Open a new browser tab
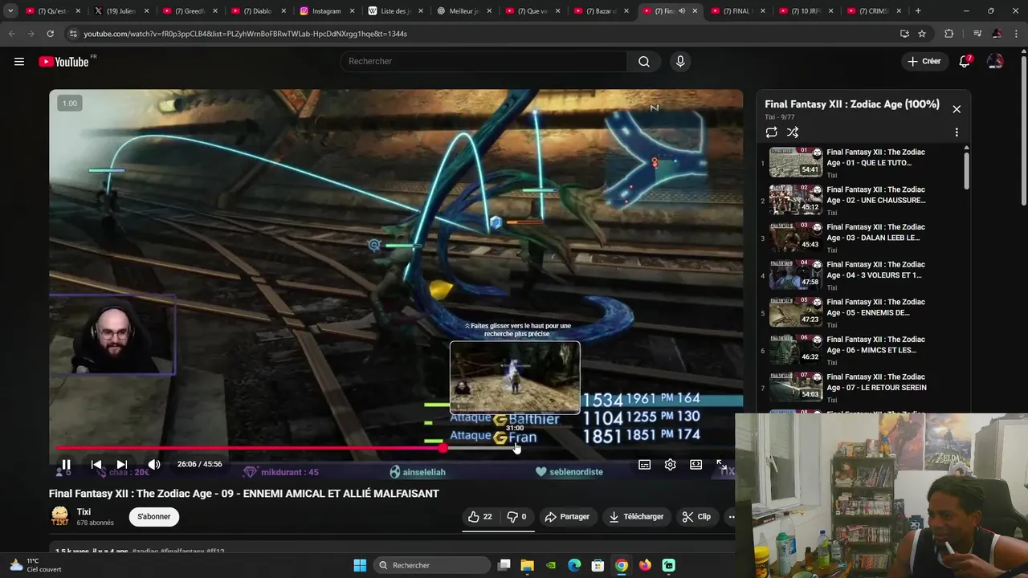 [918, 11]
